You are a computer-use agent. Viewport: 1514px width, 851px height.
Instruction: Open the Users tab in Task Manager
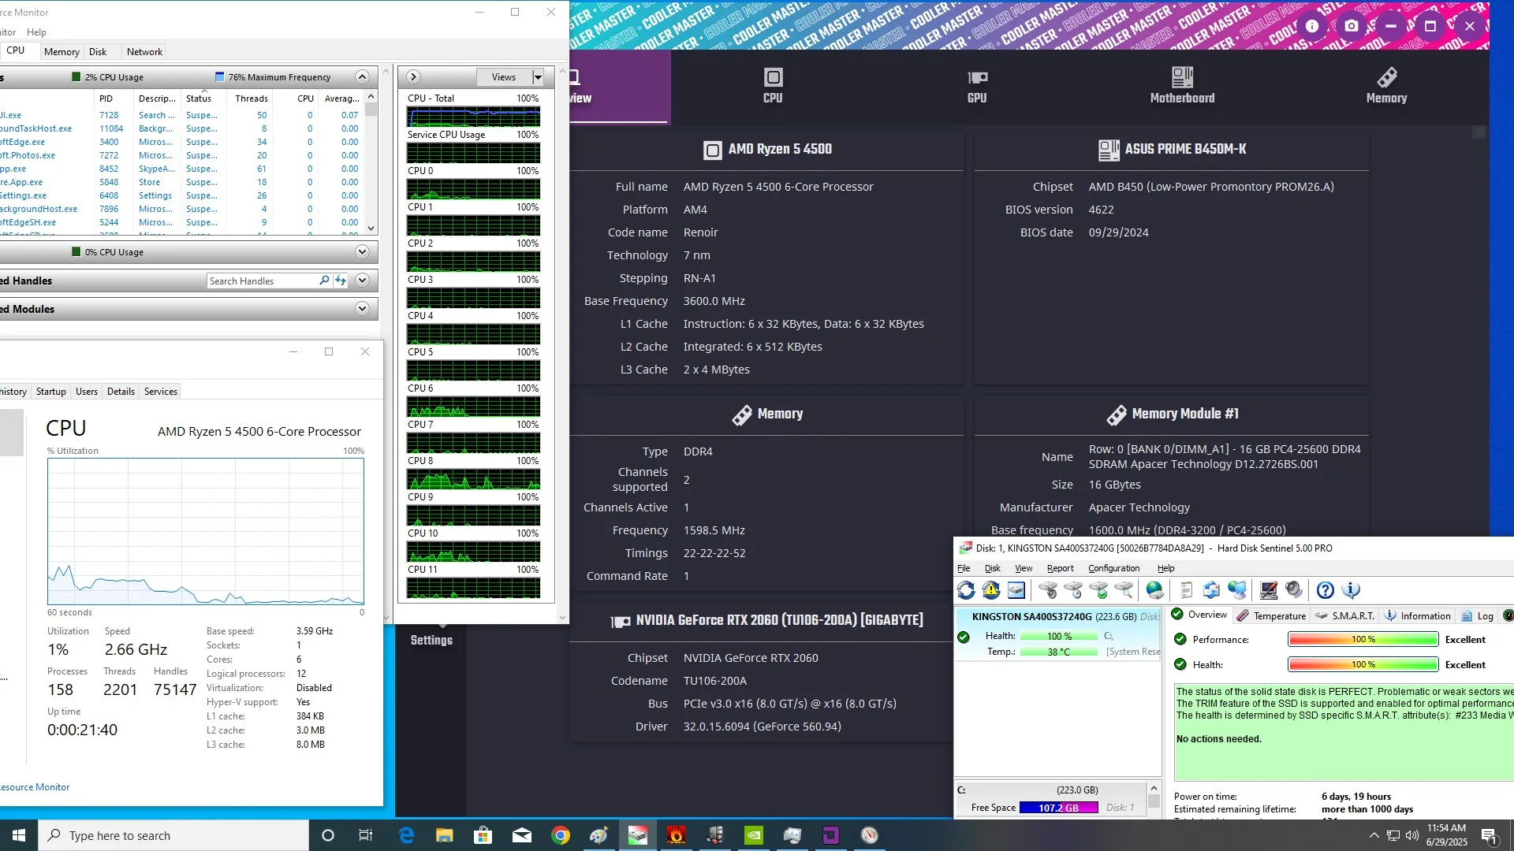pyautogui.click(x=87, y=392)
